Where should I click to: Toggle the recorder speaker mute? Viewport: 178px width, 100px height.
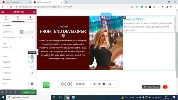click(95, 84)
